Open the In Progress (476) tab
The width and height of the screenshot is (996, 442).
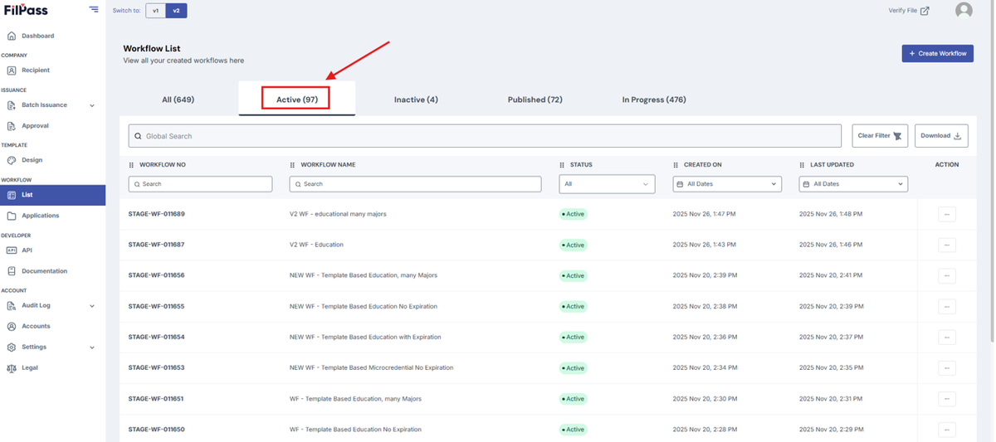tap(654, 100)
